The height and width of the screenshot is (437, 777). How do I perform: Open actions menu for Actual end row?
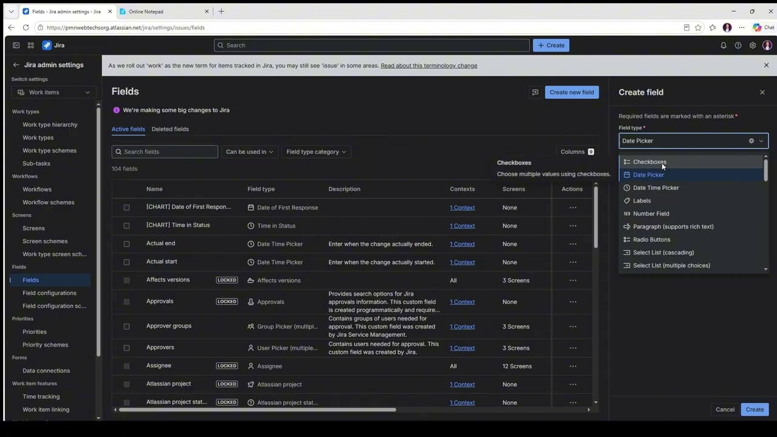[573, 244]
